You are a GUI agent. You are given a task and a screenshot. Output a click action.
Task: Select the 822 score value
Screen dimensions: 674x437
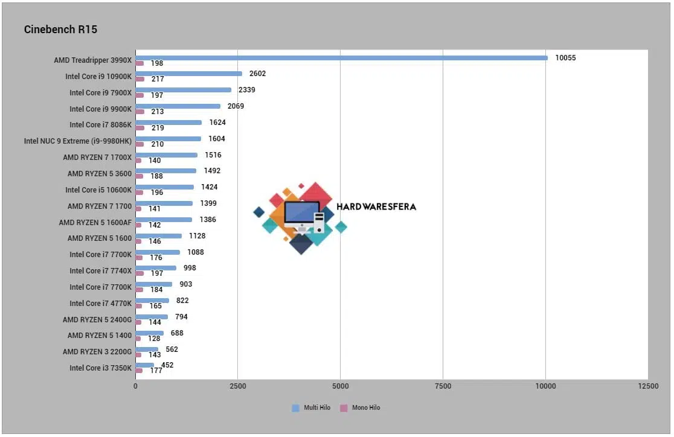(x=182, y=301)
